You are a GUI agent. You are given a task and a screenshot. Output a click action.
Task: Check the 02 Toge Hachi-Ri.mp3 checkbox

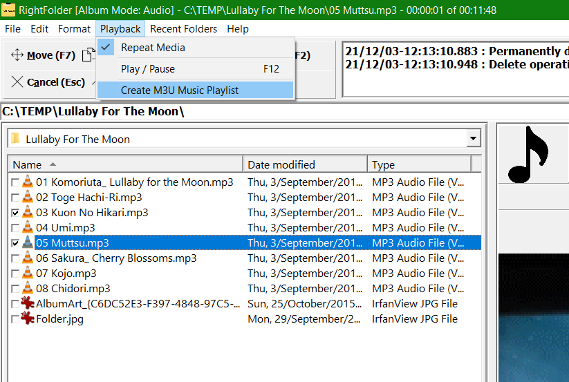point(15,198)
